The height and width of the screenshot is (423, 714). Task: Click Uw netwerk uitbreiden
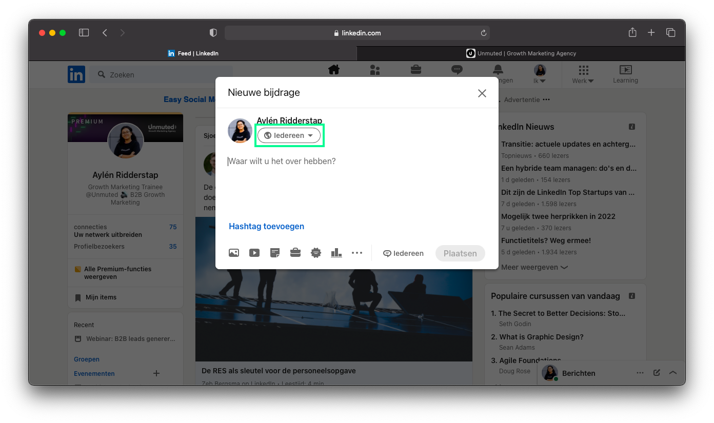coord(108,235)
